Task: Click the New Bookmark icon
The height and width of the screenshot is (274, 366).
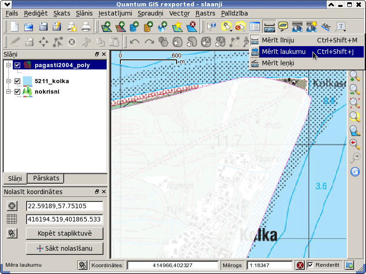Action: point(312,26)
